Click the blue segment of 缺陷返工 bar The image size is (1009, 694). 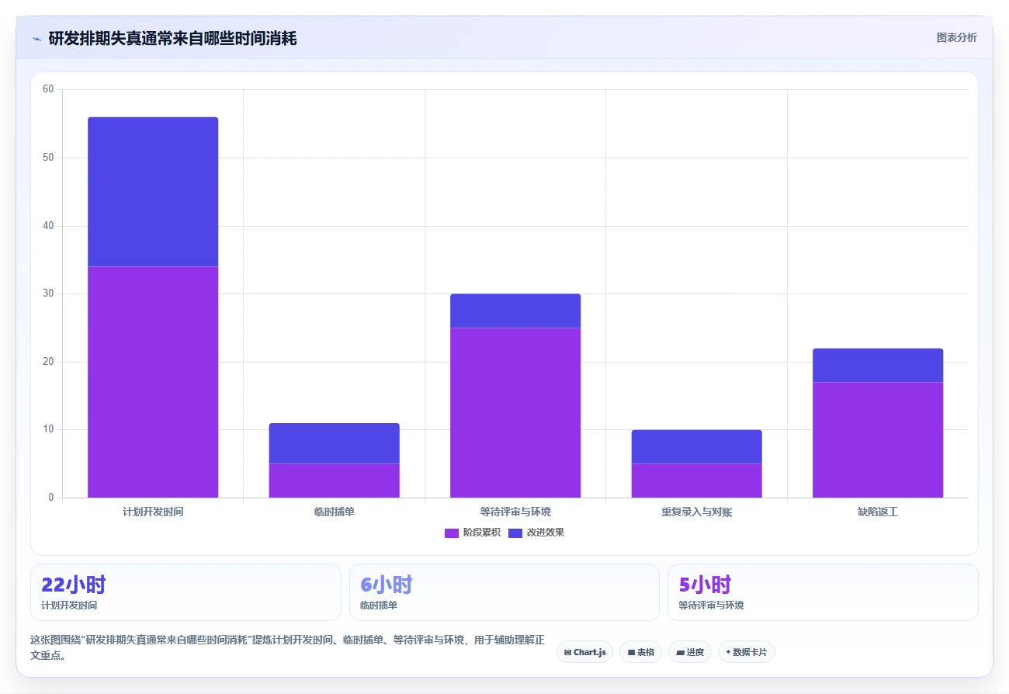coord(878,365)
